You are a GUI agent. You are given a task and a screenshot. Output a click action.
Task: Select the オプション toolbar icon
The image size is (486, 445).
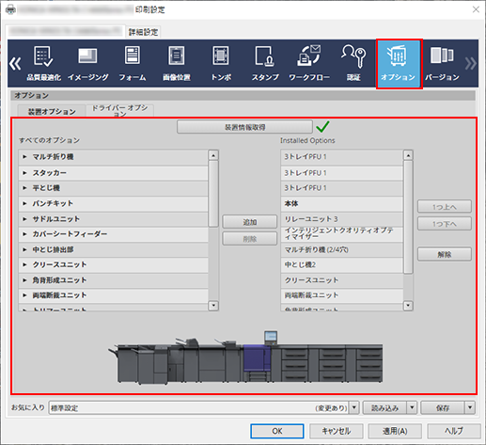pos(399,64)
